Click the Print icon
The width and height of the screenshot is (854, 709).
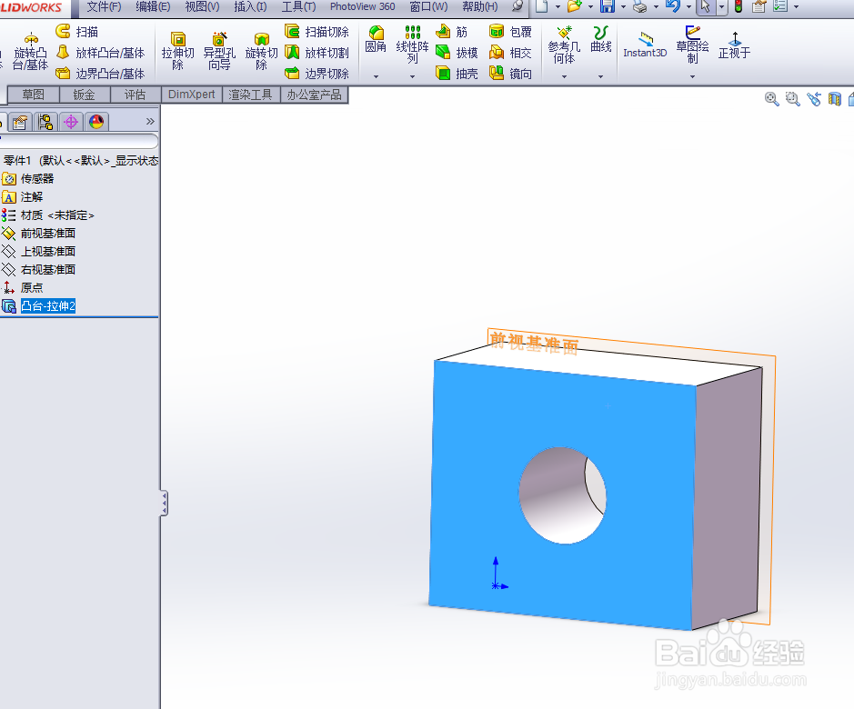click(x=640, y=6)
